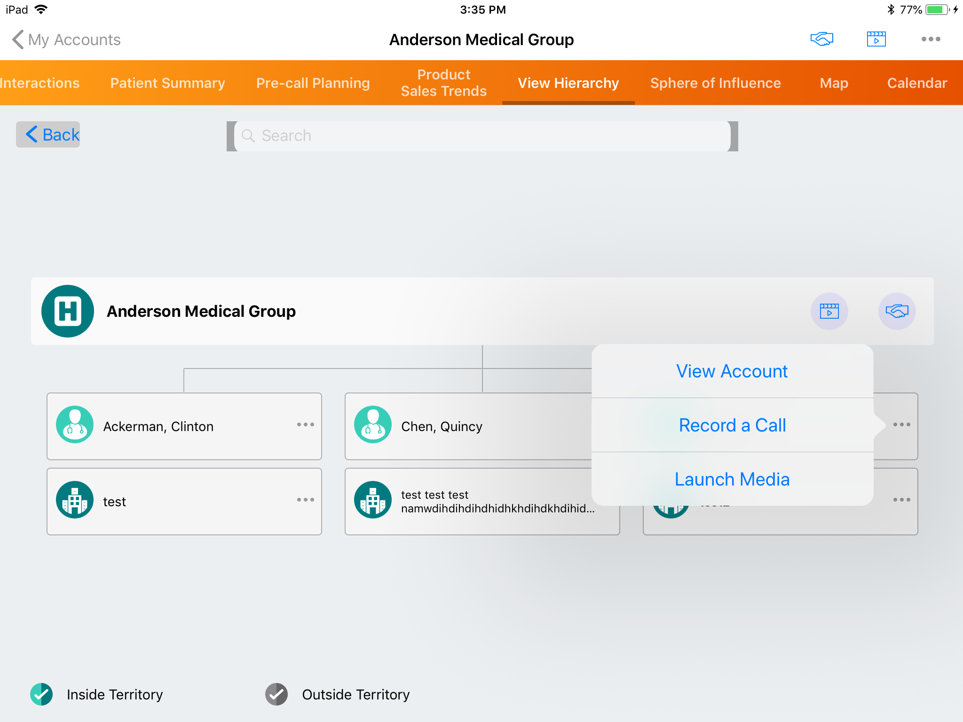Image resolution: width=963 pixels, height=722 pixels.
Task: Toggle the Inside Territory checkmark
Action: pyautogui.click(x=41, y=694)
